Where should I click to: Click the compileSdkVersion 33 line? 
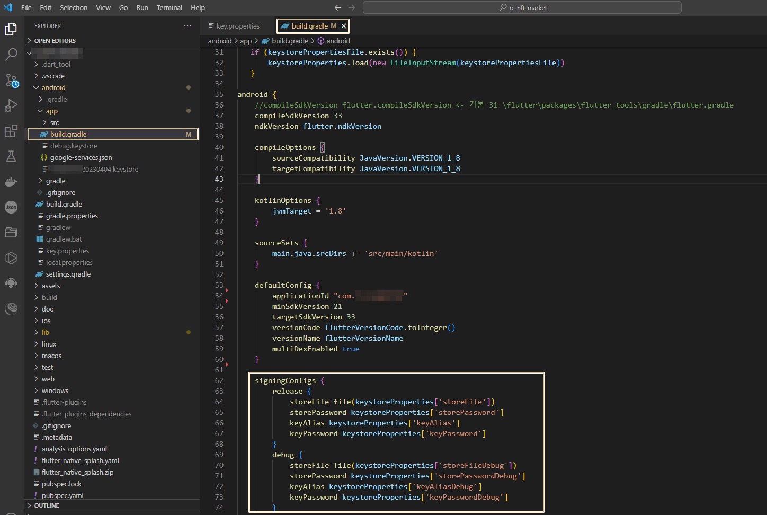(x=298, y=116)
